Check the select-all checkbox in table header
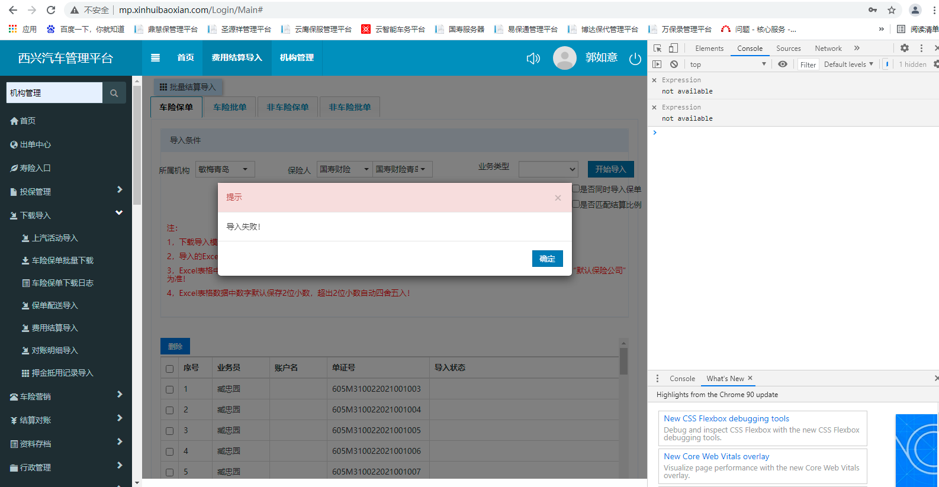Viewport: 939px width, 487px height. [x=170, y=369]
